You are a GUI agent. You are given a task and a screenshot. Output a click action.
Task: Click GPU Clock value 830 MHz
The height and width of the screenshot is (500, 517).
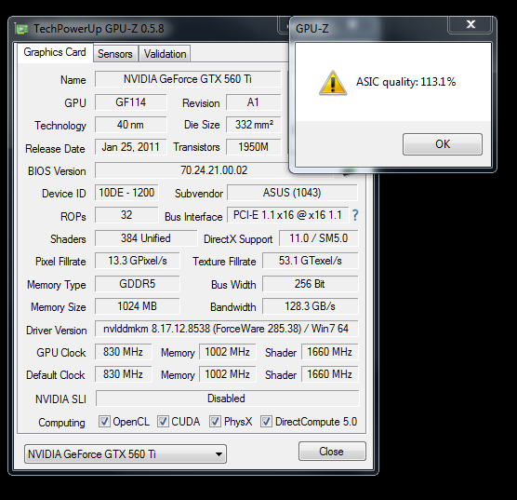(x=123, y=352)
